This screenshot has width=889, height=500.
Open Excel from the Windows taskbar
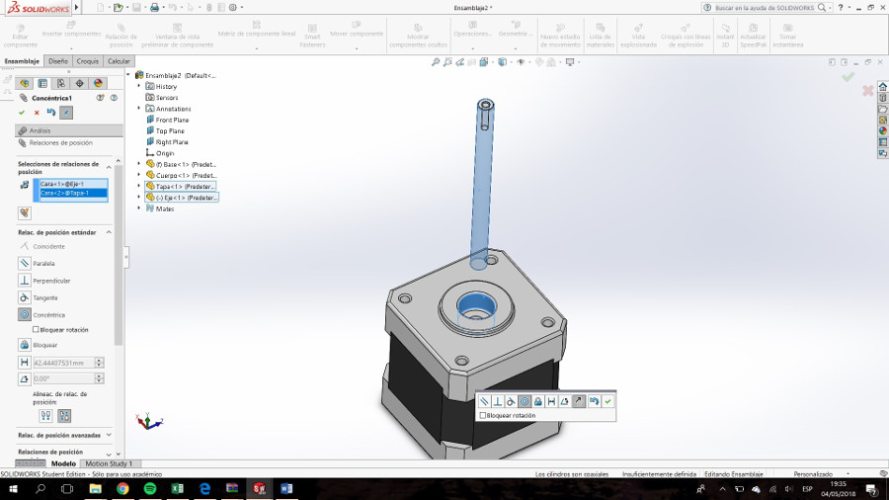177,489
